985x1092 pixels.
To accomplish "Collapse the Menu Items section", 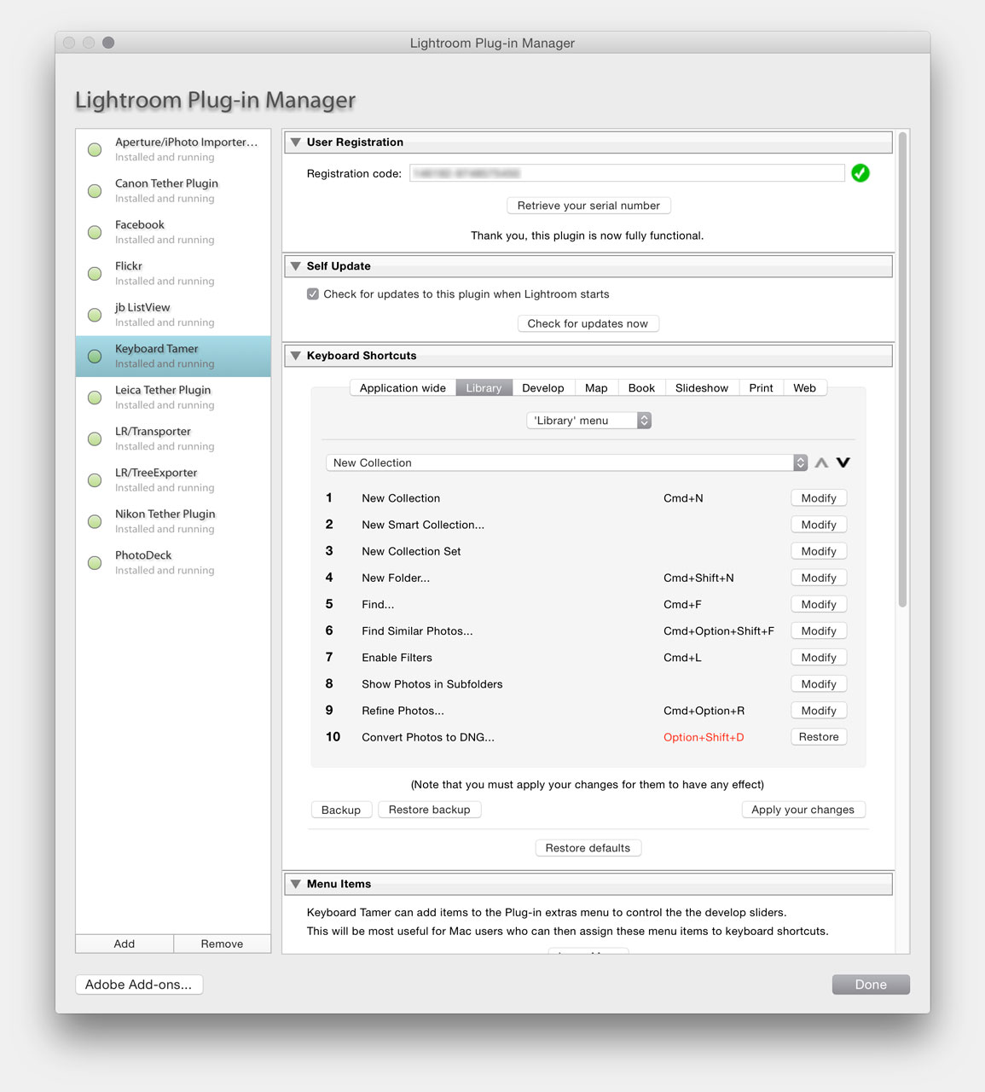I will point(295,884).
